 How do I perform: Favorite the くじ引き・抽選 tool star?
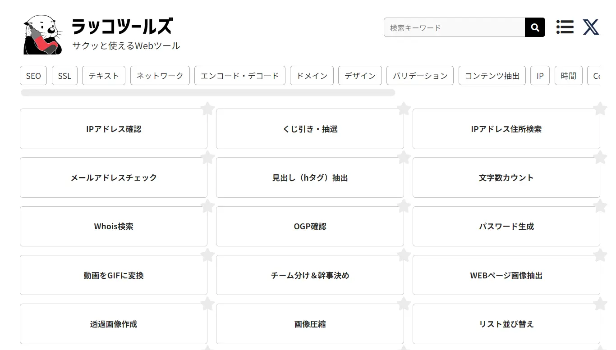click(404, 109)
